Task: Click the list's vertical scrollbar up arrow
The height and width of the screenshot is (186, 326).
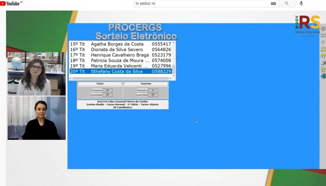Action: pyautogui.click(x=174, y=43)
